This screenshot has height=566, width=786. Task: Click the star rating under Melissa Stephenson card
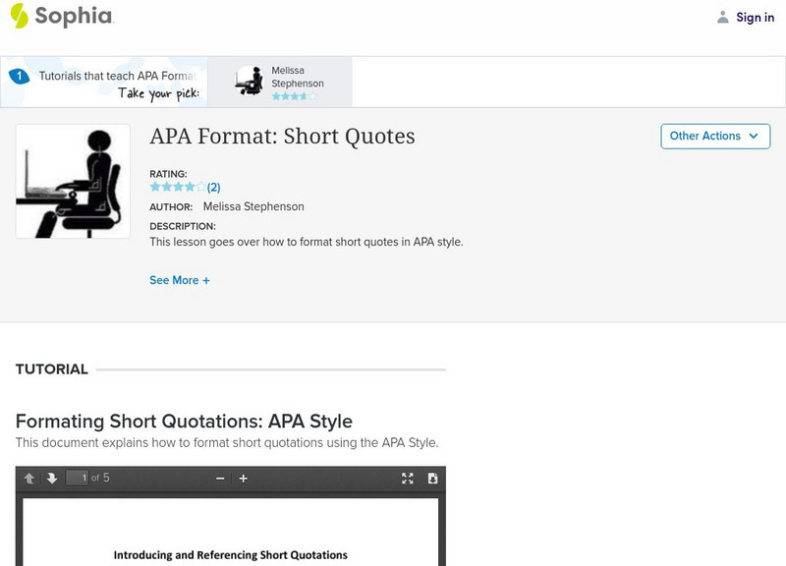(x=294, y=95)
